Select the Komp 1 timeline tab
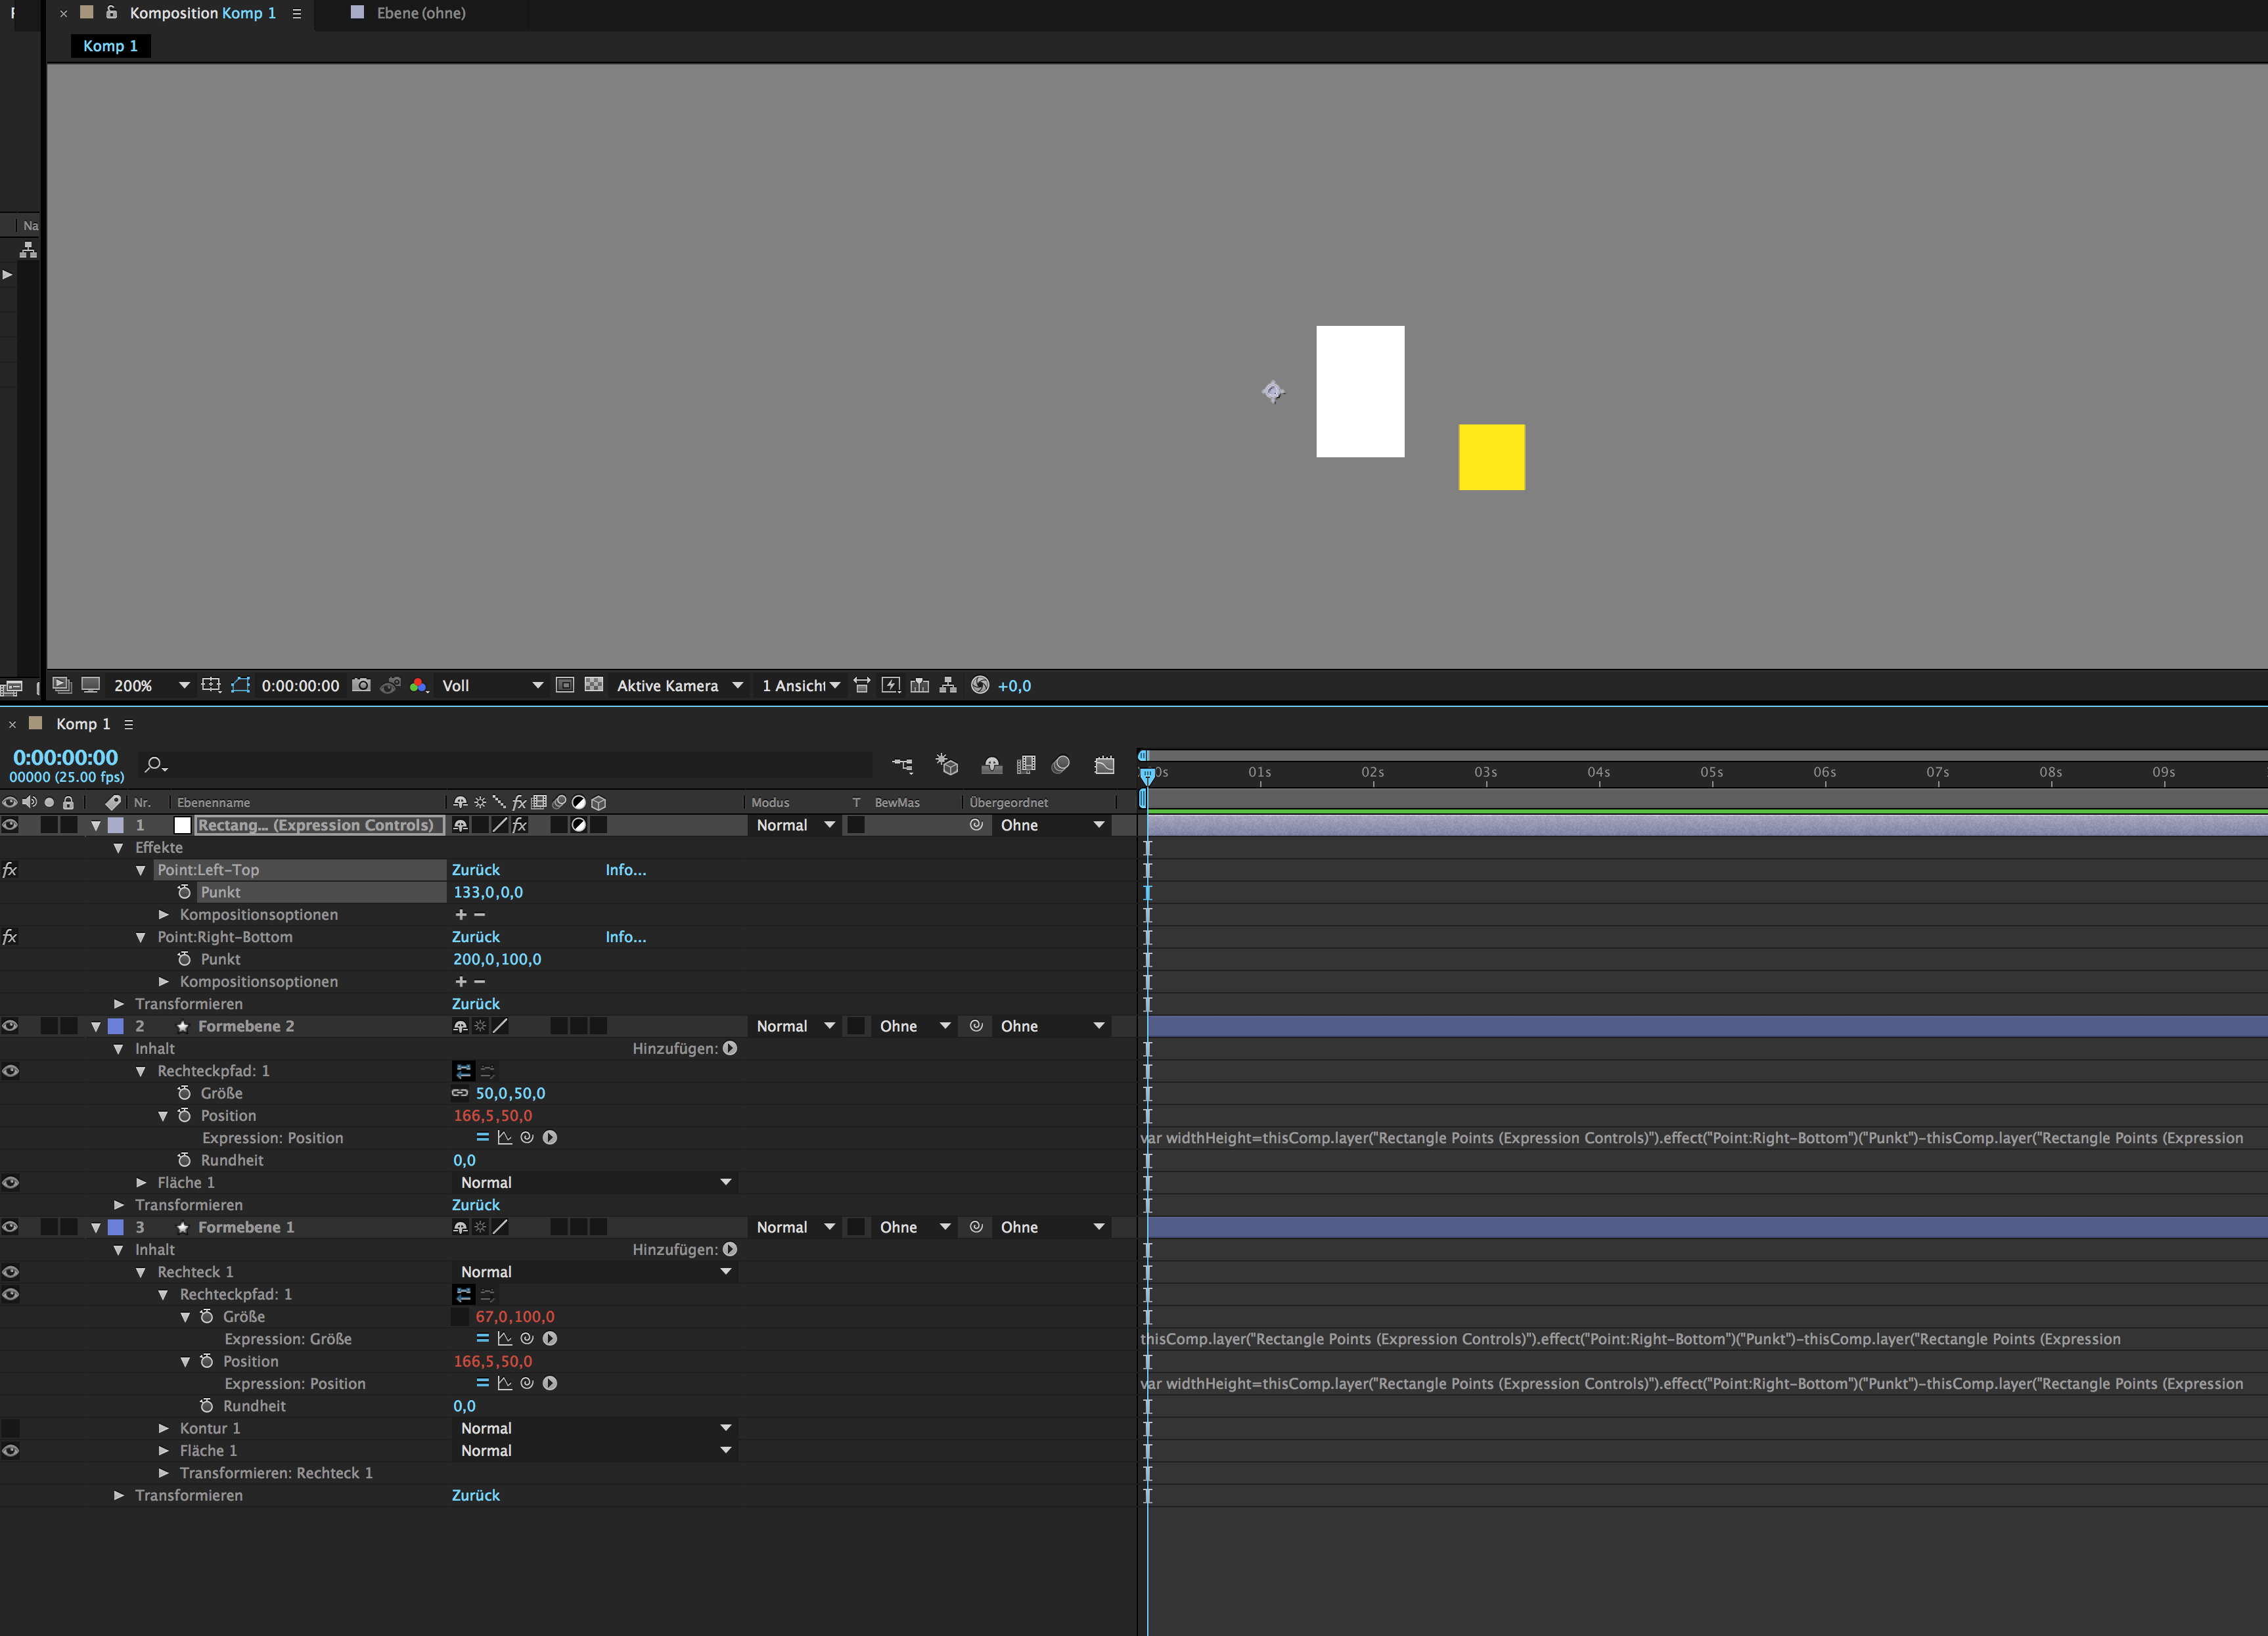This screenshot has height=1636, width=2268. pos(83,724)
